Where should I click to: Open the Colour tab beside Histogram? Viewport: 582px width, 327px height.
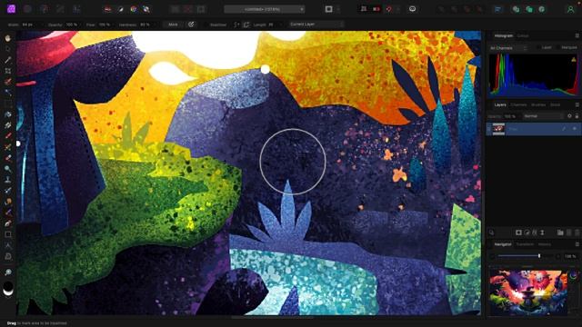coord(523,36)
